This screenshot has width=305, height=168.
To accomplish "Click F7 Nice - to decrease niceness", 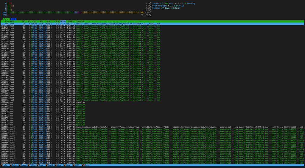I will [x=60, y=165].
